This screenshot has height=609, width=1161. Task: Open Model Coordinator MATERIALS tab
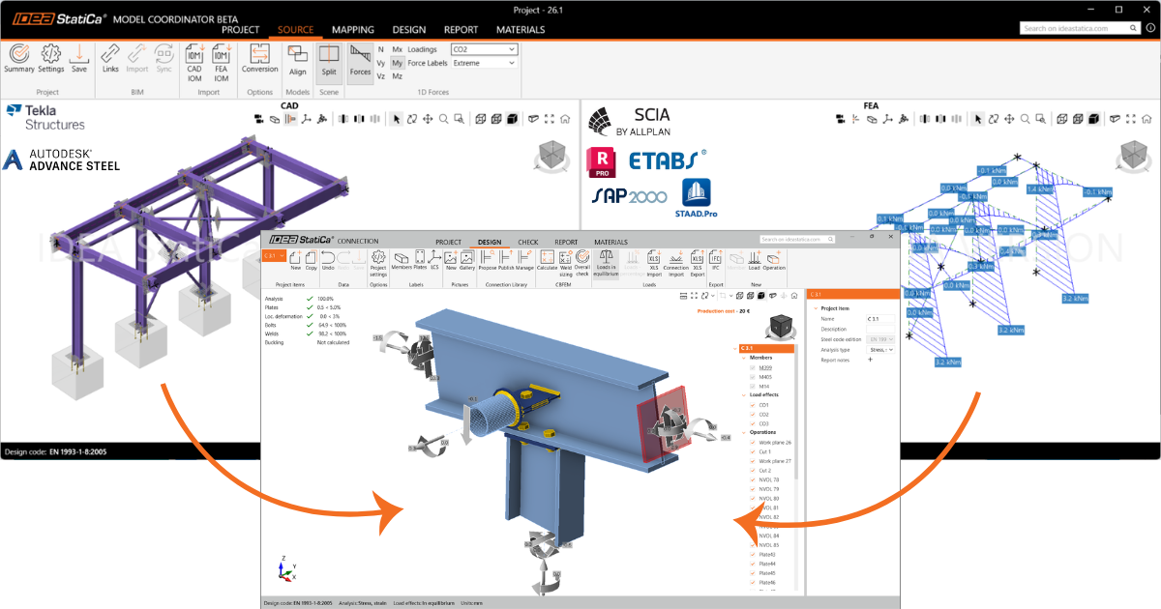521,30
